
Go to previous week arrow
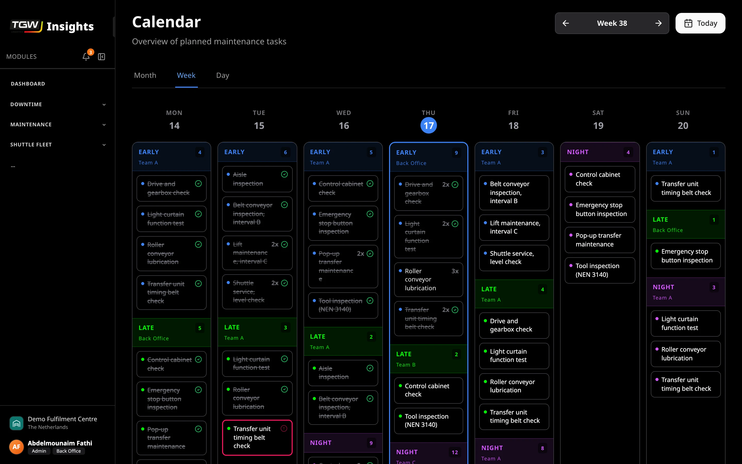coord(566,23)
